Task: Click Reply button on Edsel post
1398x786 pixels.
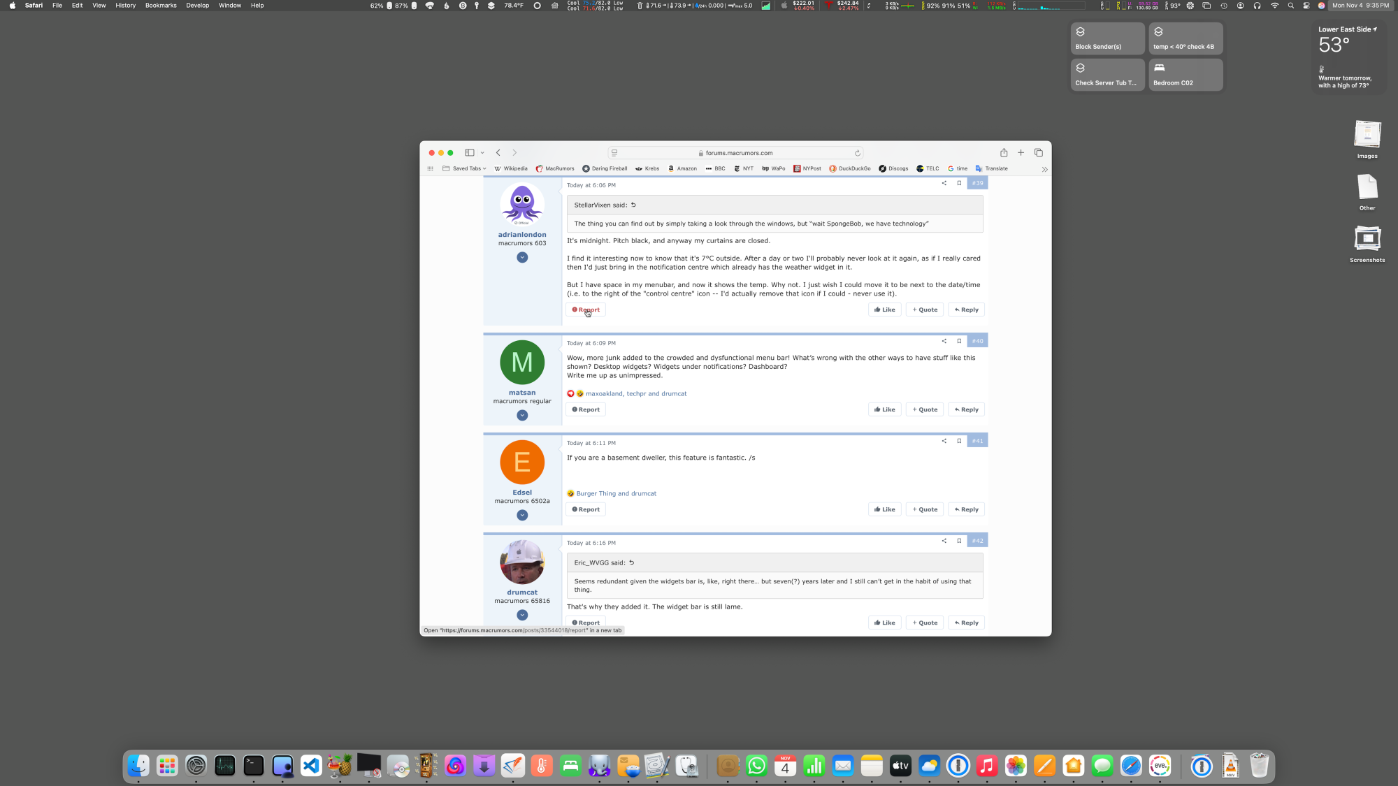Action: click(966, 509)
